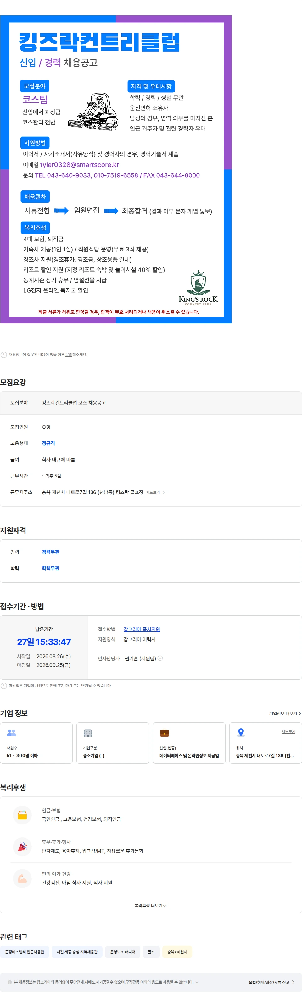Click the industry briefcase icon
Image resolution: width=302 pixels, height=992 pixels.
pos(165,732)
